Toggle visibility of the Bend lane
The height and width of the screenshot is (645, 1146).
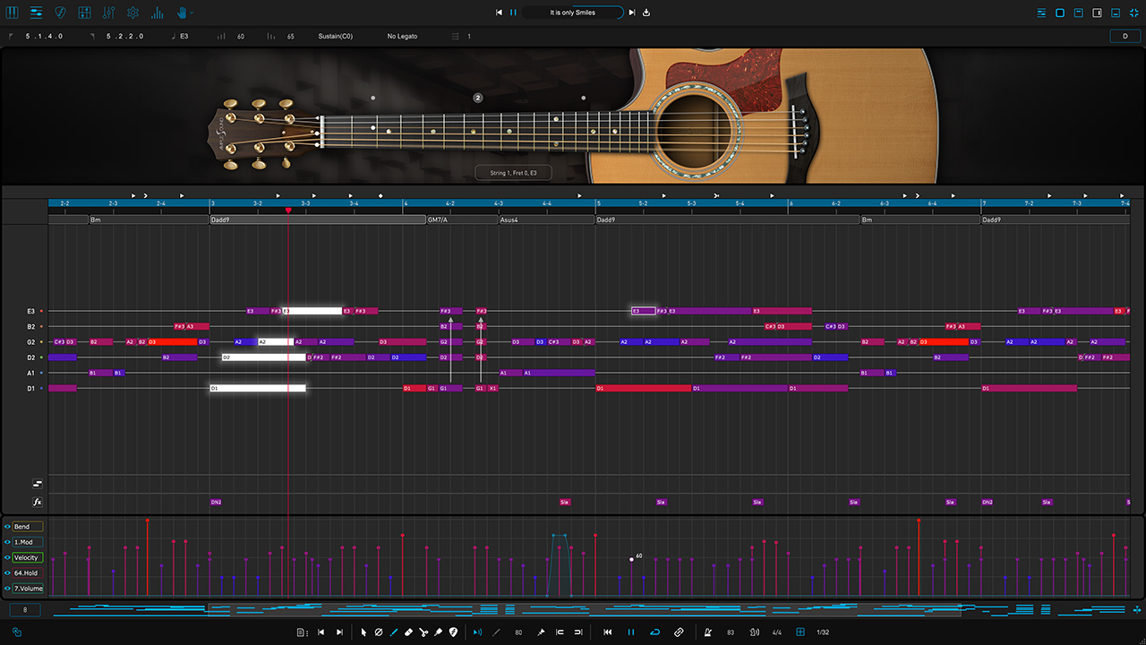(7, 527)
